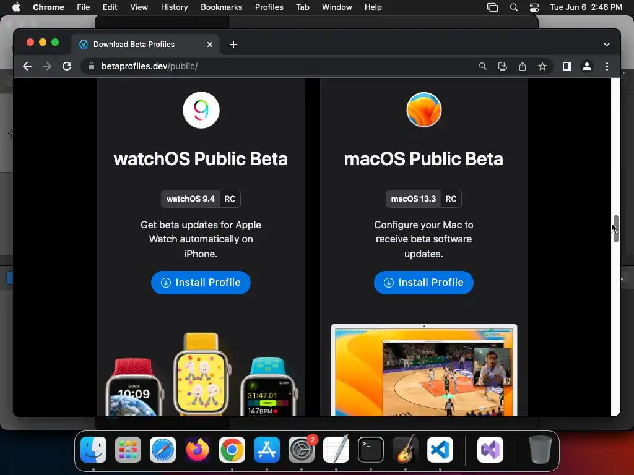Click the watchOS 9 logo icon
This screenshot has width=634, height=475.
[201, 110]
